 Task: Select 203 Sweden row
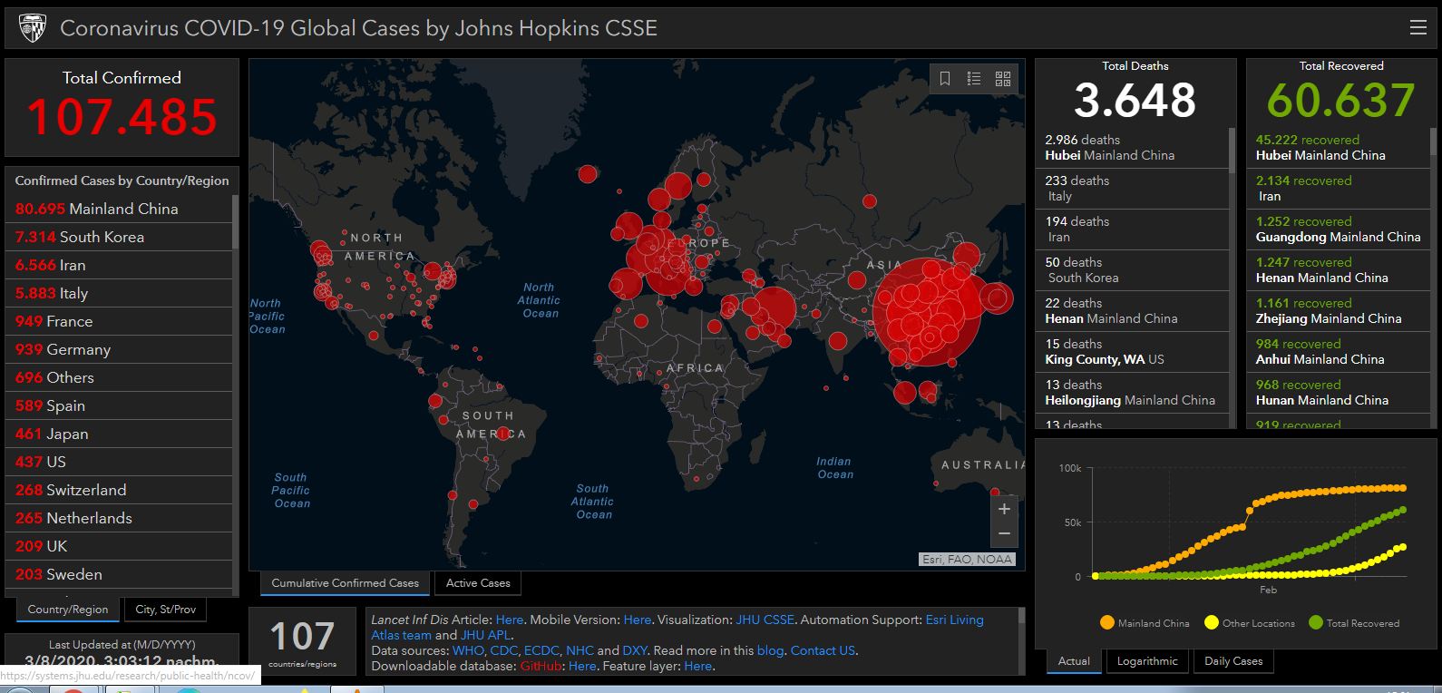coord(119,574)
